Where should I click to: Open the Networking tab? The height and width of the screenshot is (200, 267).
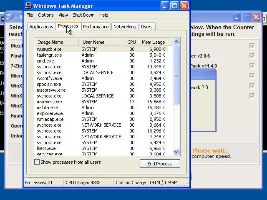pos(125,27)
